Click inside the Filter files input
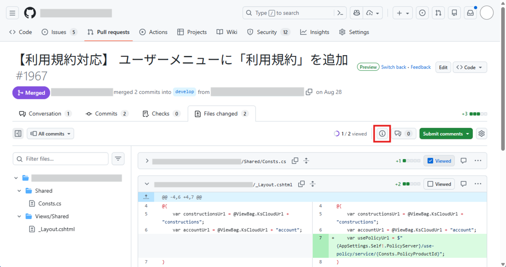Screen dimensions: 506x267 (60, 159)
